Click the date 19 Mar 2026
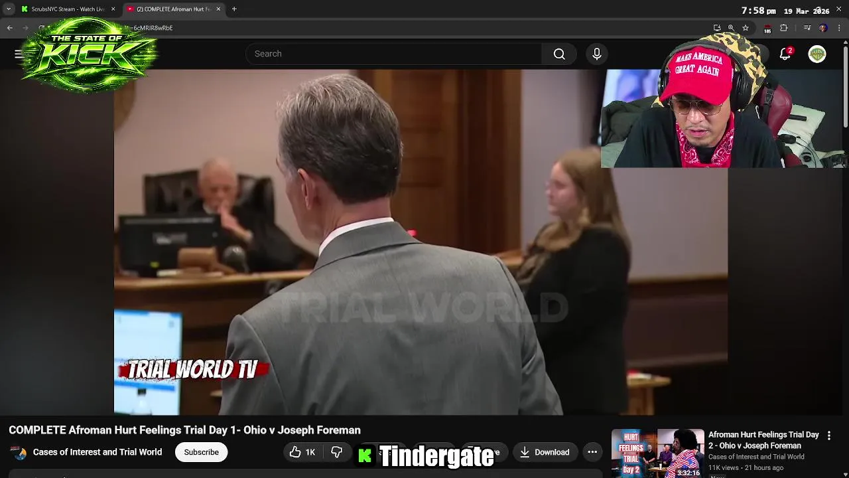This screenshot has height=478, width=849. [806, 11]
